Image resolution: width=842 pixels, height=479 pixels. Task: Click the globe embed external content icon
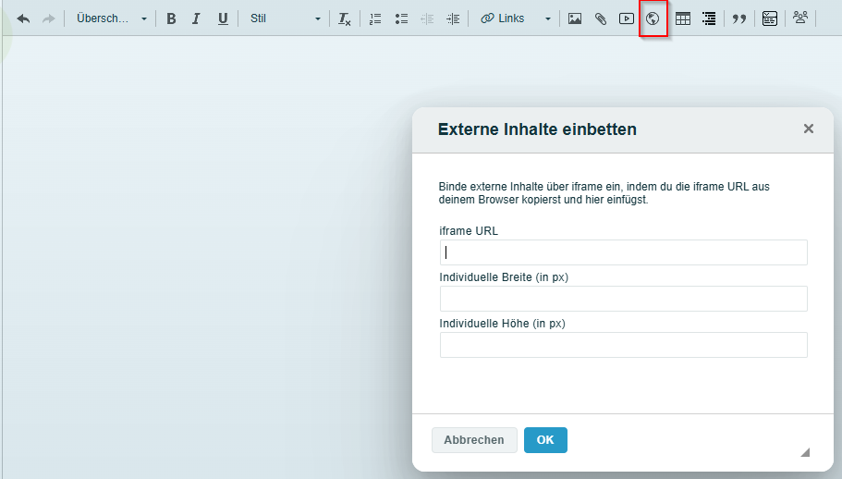pos(653,18)
